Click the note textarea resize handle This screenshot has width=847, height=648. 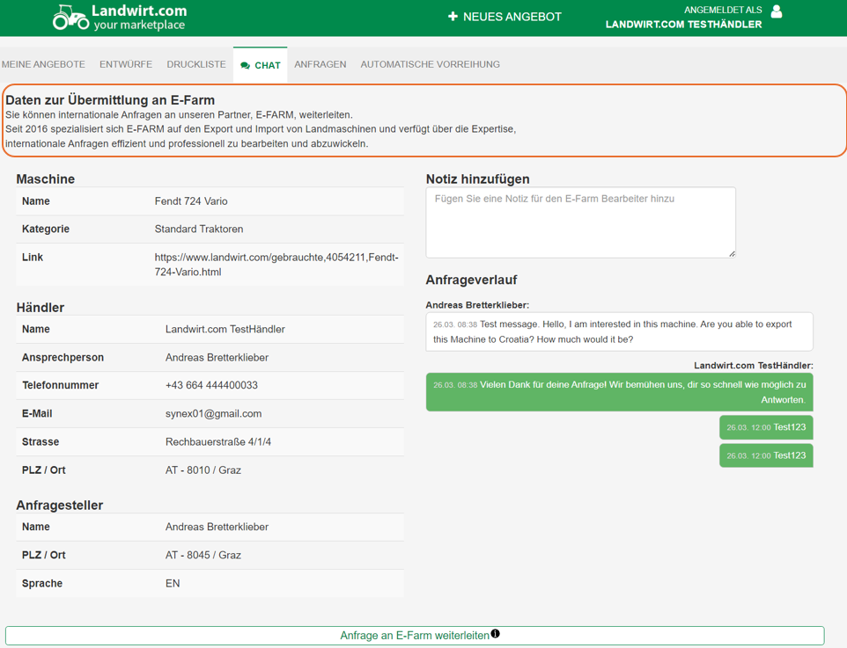pyautogui.click(x=732, y=253)
